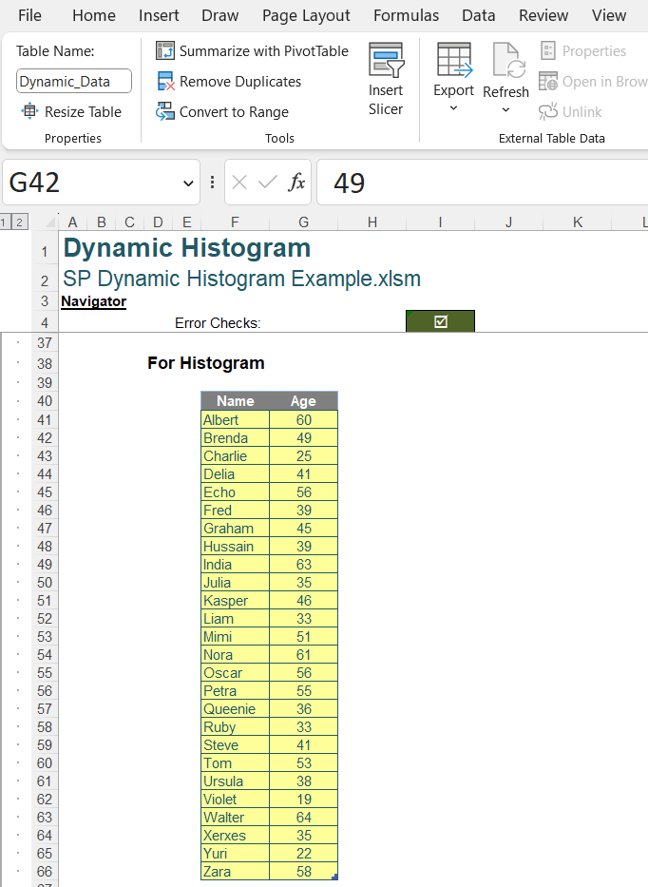
Task: Click outline level 1 button
Action: [x=6, y=222]
